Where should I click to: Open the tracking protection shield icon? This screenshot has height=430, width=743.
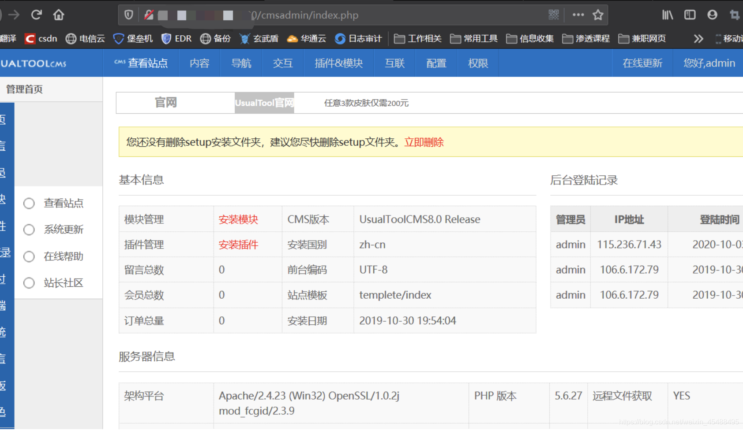(x=128, y=15)
